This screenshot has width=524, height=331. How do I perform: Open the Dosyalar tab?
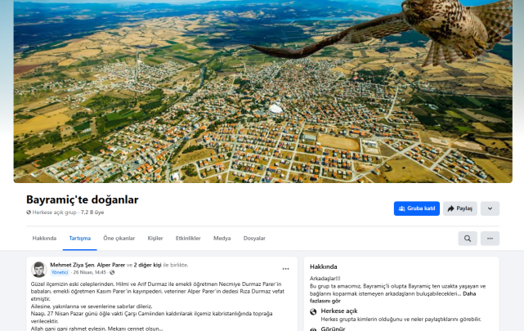tap(254, 238)
